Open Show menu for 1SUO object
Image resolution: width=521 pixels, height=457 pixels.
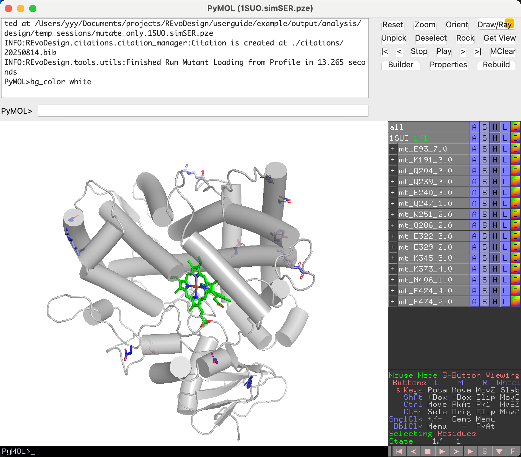click(x=485, y=138)
